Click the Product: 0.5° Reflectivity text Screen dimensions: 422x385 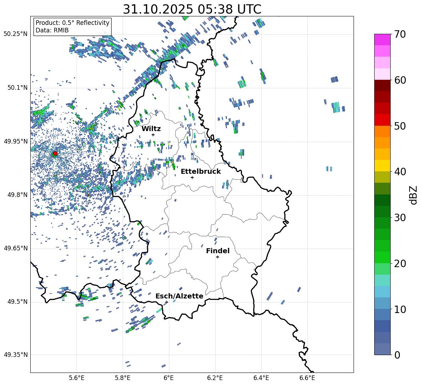point(72,23)
